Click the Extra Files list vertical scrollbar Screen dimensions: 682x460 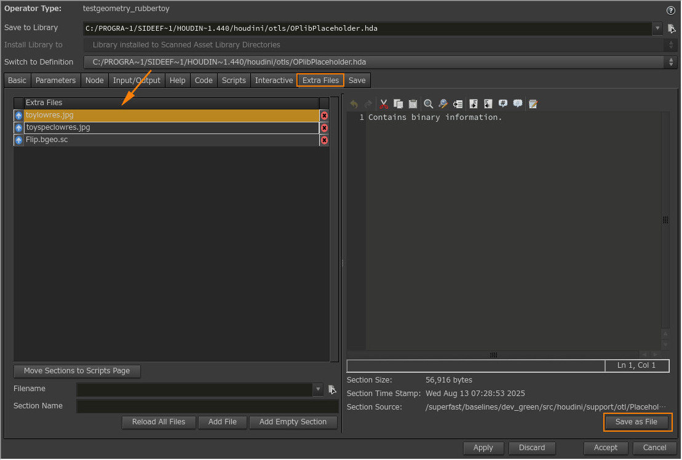(334, 234)
